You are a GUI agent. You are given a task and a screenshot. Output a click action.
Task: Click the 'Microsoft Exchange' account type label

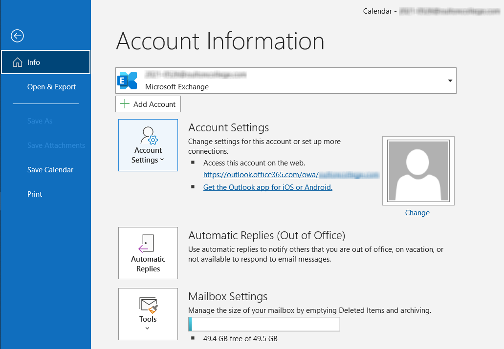tap(177, 87)
